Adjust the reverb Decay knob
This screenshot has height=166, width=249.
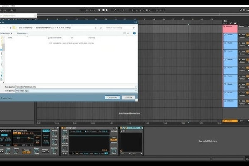(x=16, y=151)
